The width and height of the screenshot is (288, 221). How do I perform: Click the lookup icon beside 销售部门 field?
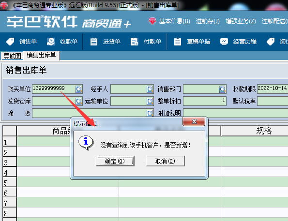(x=222, y=89)
